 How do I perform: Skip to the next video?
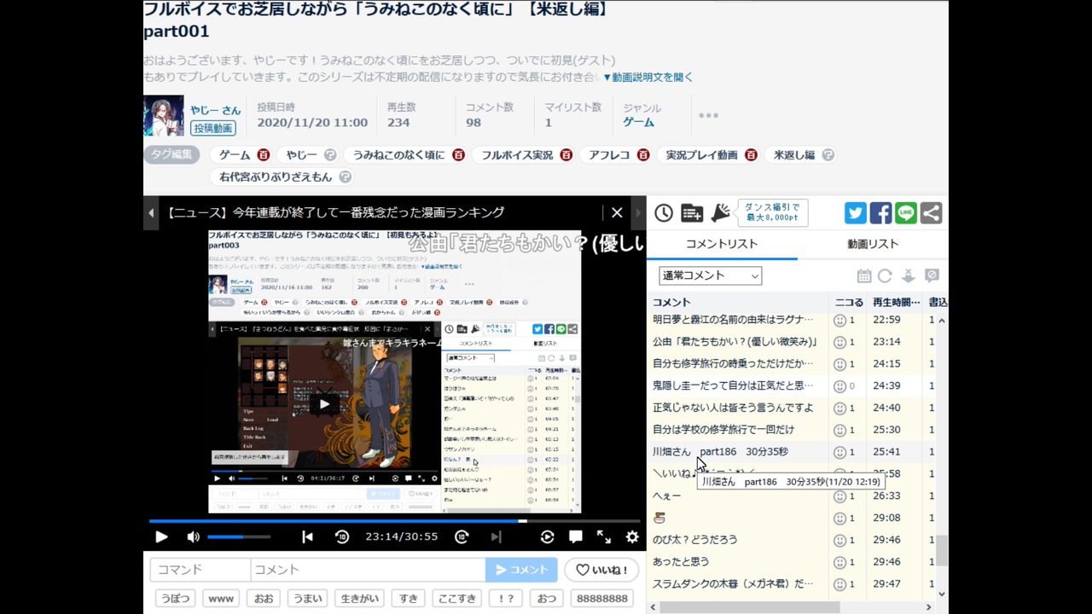tap(496, 536)
